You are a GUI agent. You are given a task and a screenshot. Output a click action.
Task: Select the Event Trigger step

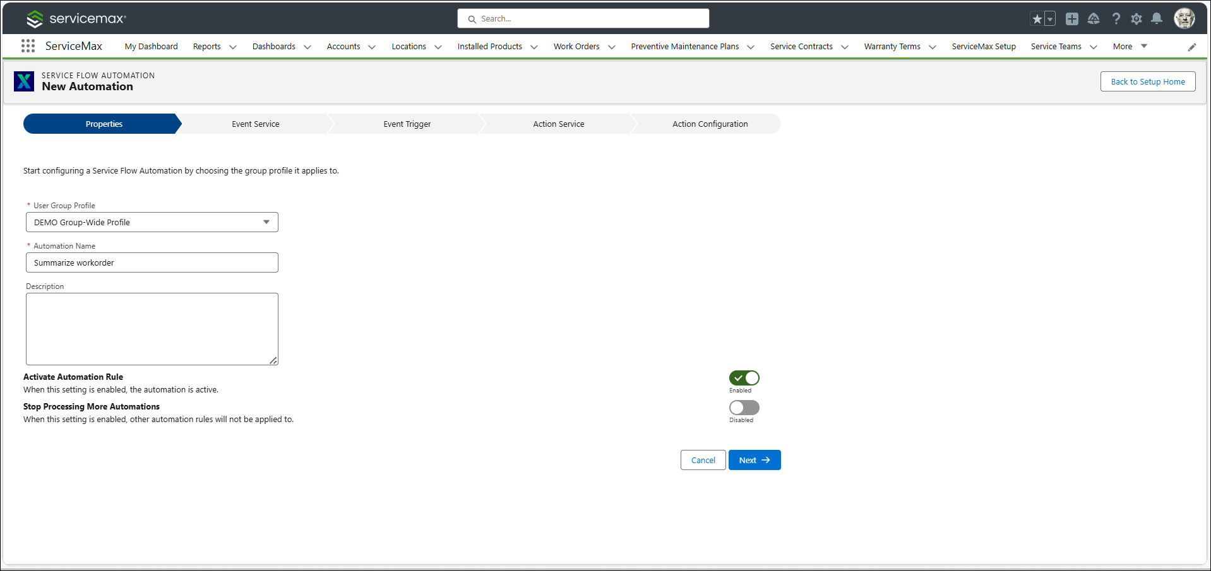coord(407,124)
